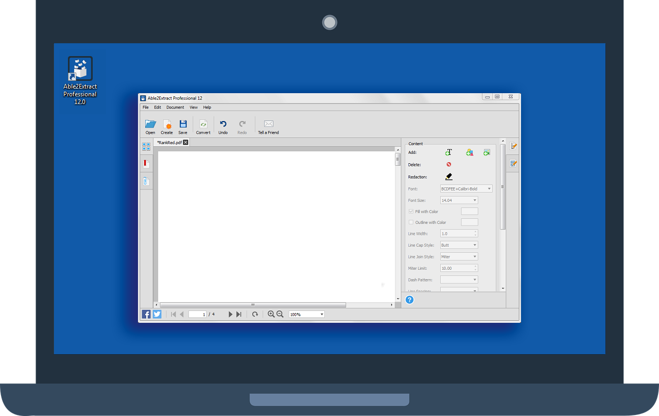This screenshot has height=416, width=659.
Task: Open the Line Cap Style dropdown
Action: point(459,245)
